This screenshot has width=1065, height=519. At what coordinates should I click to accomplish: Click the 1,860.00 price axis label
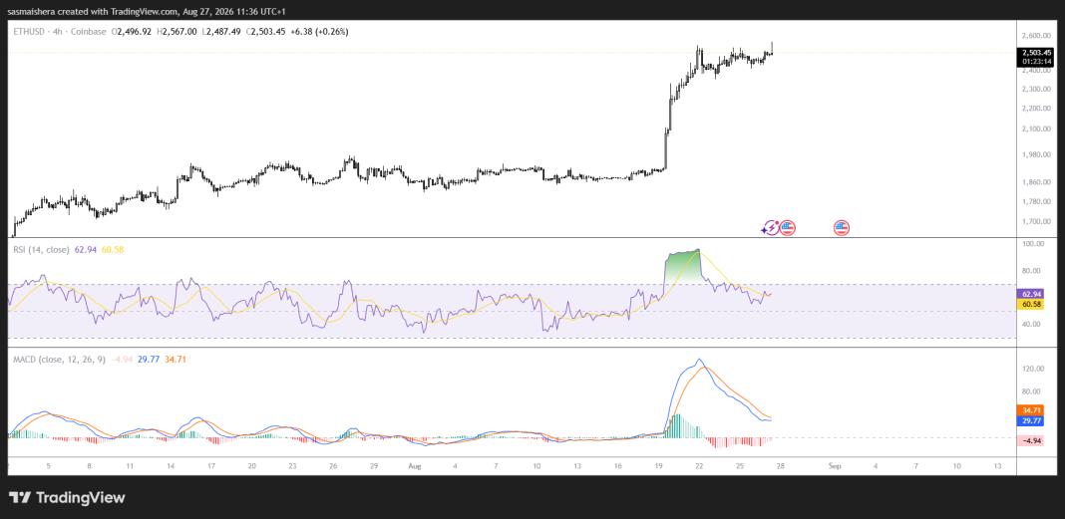[1036, 182]
